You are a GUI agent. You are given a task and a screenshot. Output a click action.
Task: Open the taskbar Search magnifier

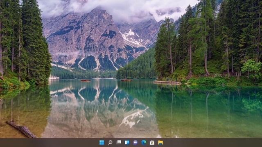point(110,143)
